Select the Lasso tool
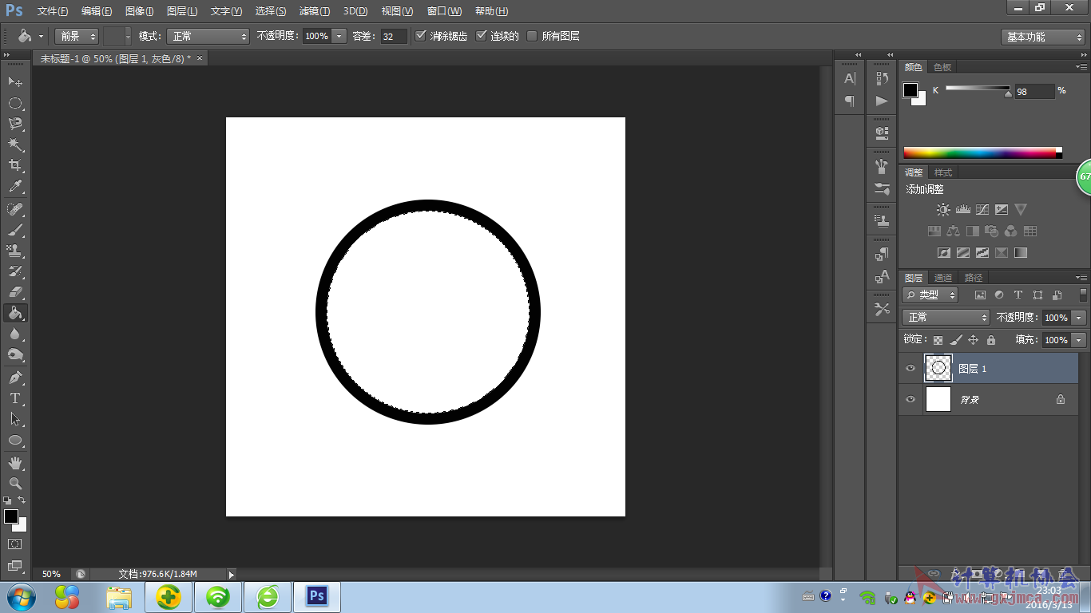 [x=15, y=124]
